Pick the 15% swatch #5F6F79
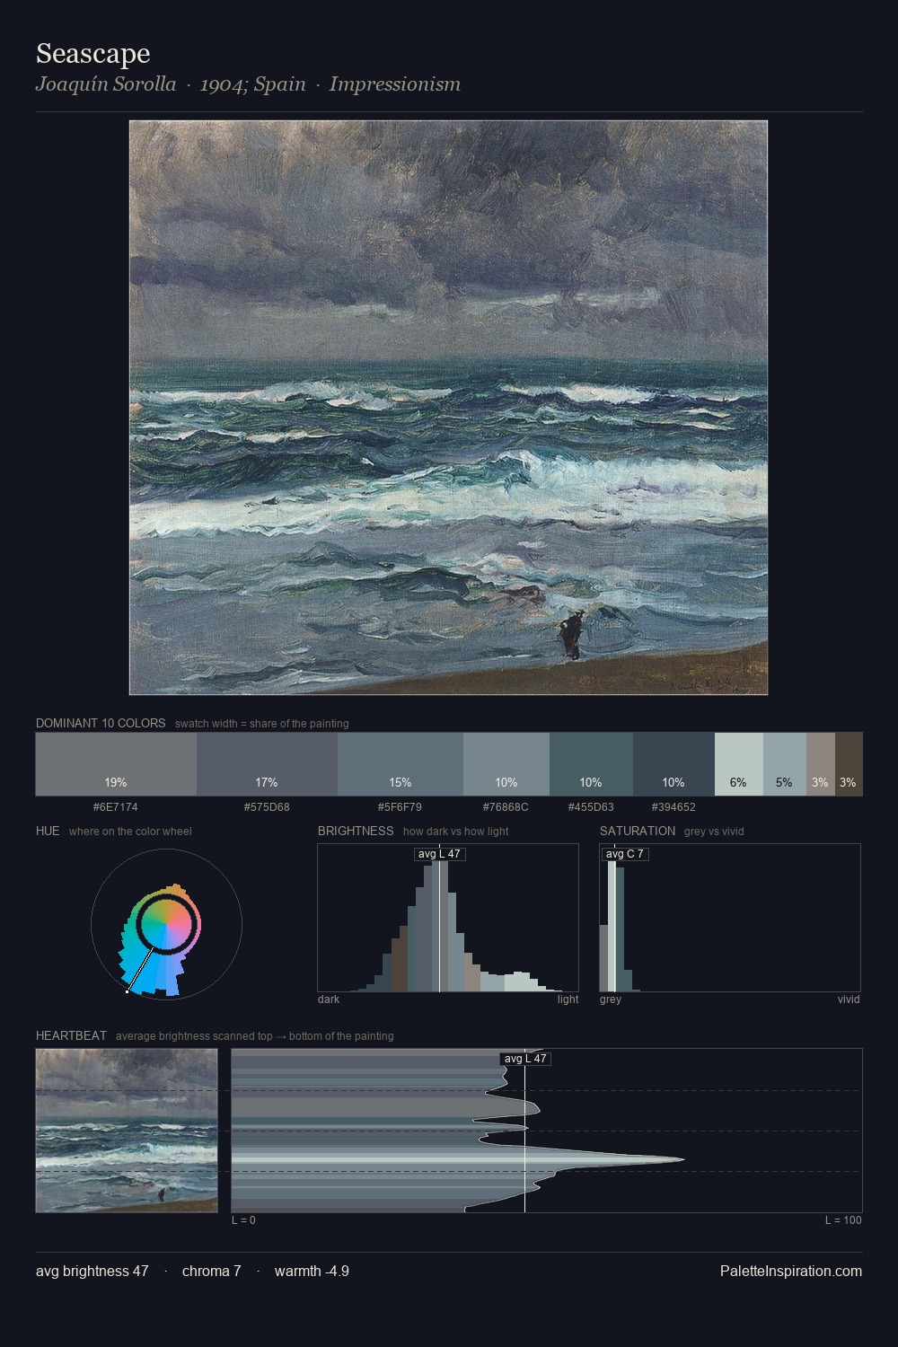The width and height of the screenshot is (898, 1347). 401,764
